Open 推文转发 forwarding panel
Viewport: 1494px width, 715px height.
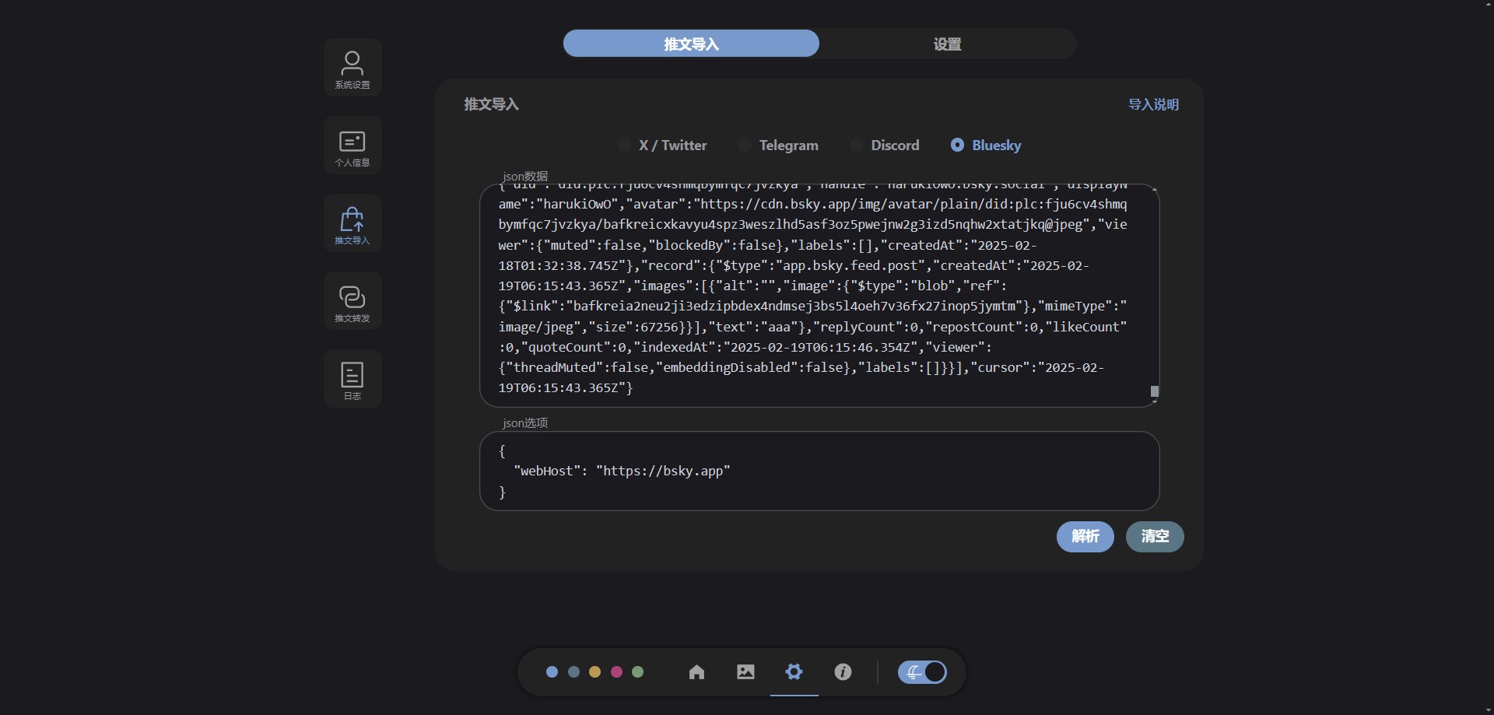pos(352,301)
